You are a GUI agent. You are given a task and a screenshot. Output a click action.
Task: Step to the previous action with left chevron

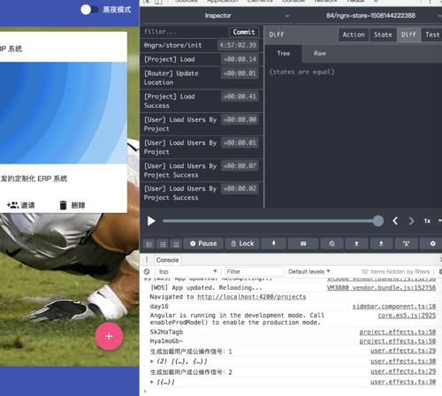click(395, 221)
